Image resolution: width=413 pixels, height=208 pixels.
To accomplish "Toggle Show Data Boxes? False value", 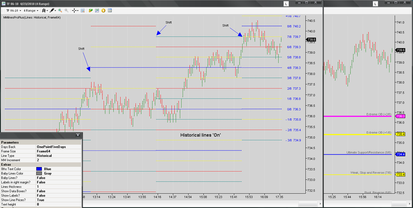I will click(x=59, y=191).
